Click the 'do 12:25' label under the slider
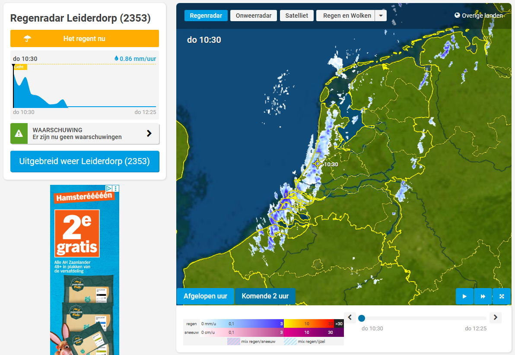The width and height of the screenshot is (515, 355). [476, 328]
